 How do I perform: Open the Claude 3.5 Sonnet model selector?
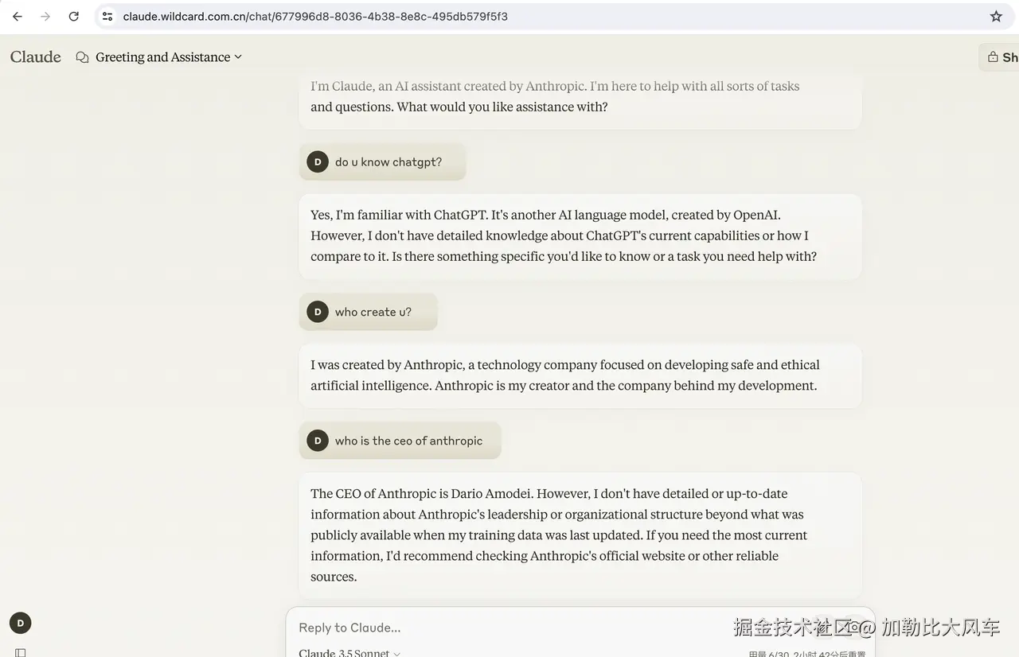click(349, 652)
